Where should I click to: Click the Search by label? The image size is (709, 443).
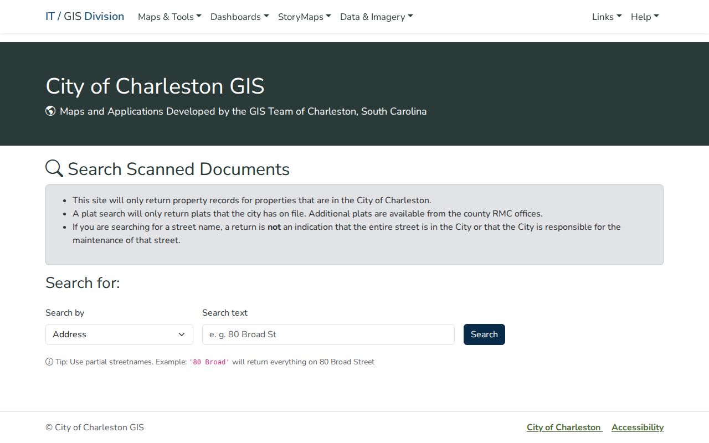coord(65,312)
